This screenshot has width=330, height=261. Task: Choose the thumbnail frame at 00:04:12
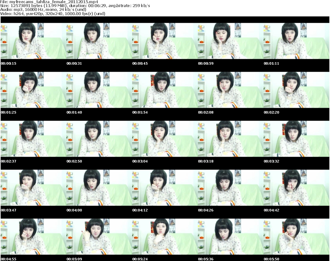point(165,188)
